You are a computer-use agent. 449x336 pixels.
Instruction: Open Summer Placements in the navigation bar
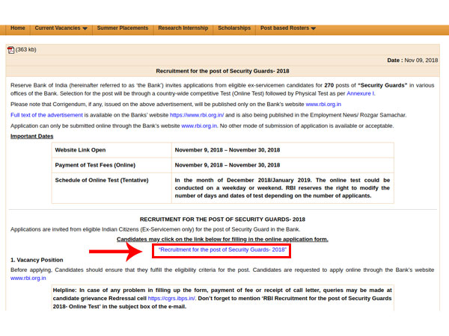(x=123, y=28)
